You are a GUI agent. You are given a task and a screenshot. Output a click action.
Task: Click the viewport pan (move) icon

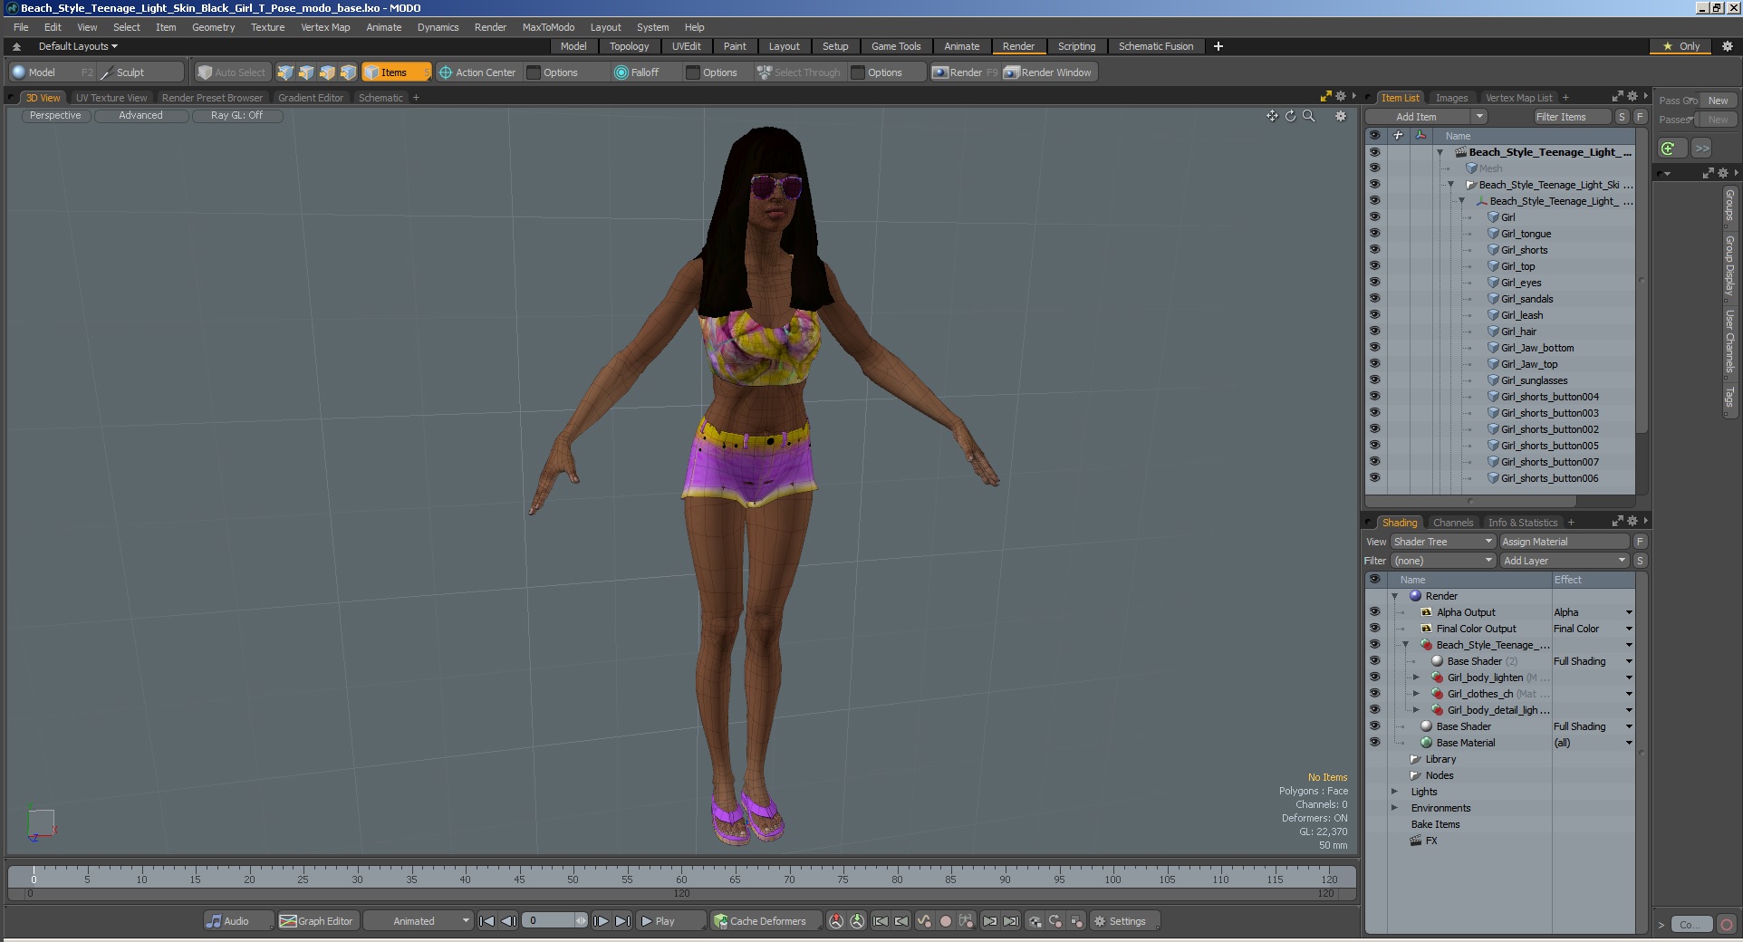(x=1272, y=116)
